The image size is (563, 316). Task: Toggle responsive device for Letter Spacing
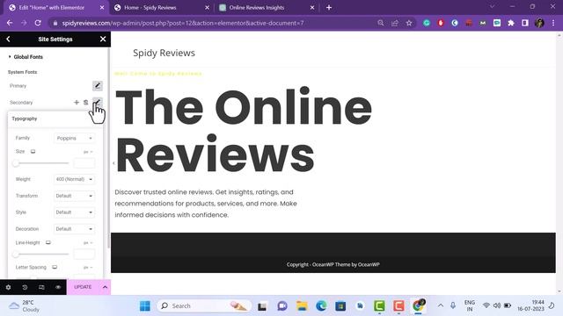point(55,267)
